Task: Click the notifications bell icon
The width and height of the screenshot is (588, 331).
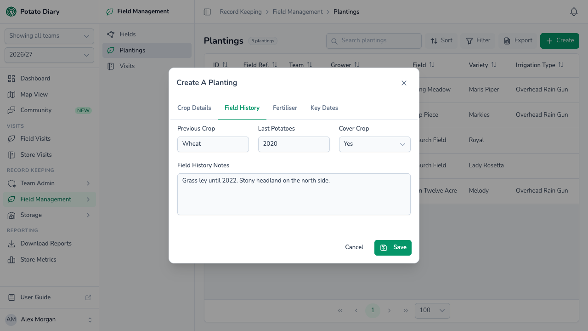Action: click(574, 12)
